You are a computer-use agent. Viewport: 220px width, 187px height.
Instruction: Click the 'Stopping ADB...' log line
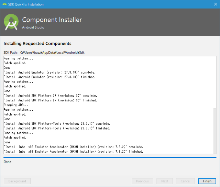coord(16,105)
